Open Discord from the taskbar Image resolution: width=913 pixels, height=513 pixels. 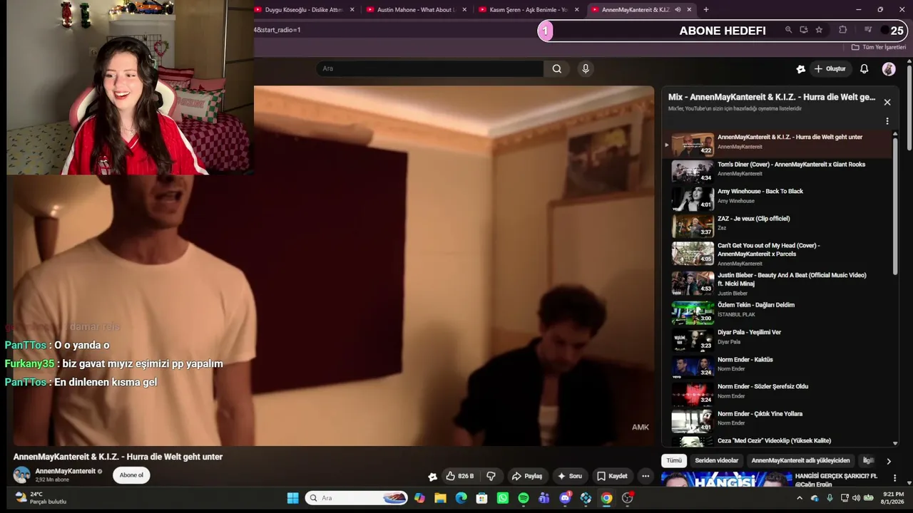pos(565,498)
